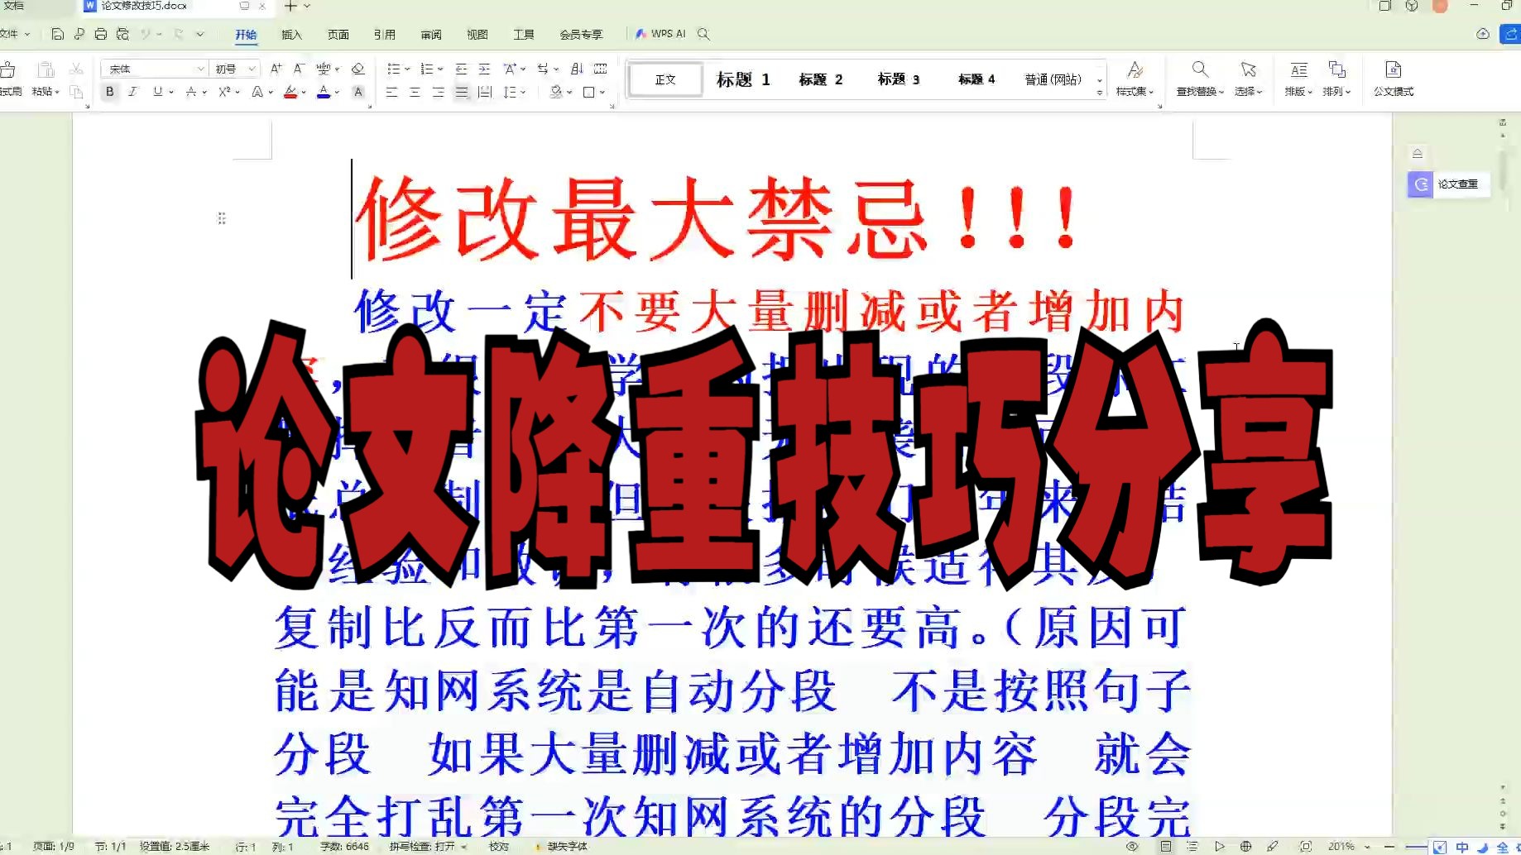The image size is (1521, 855).
Task: Open Find and Replace magnifier icon
Action: pyautogui.click(x=1200, y=69)
